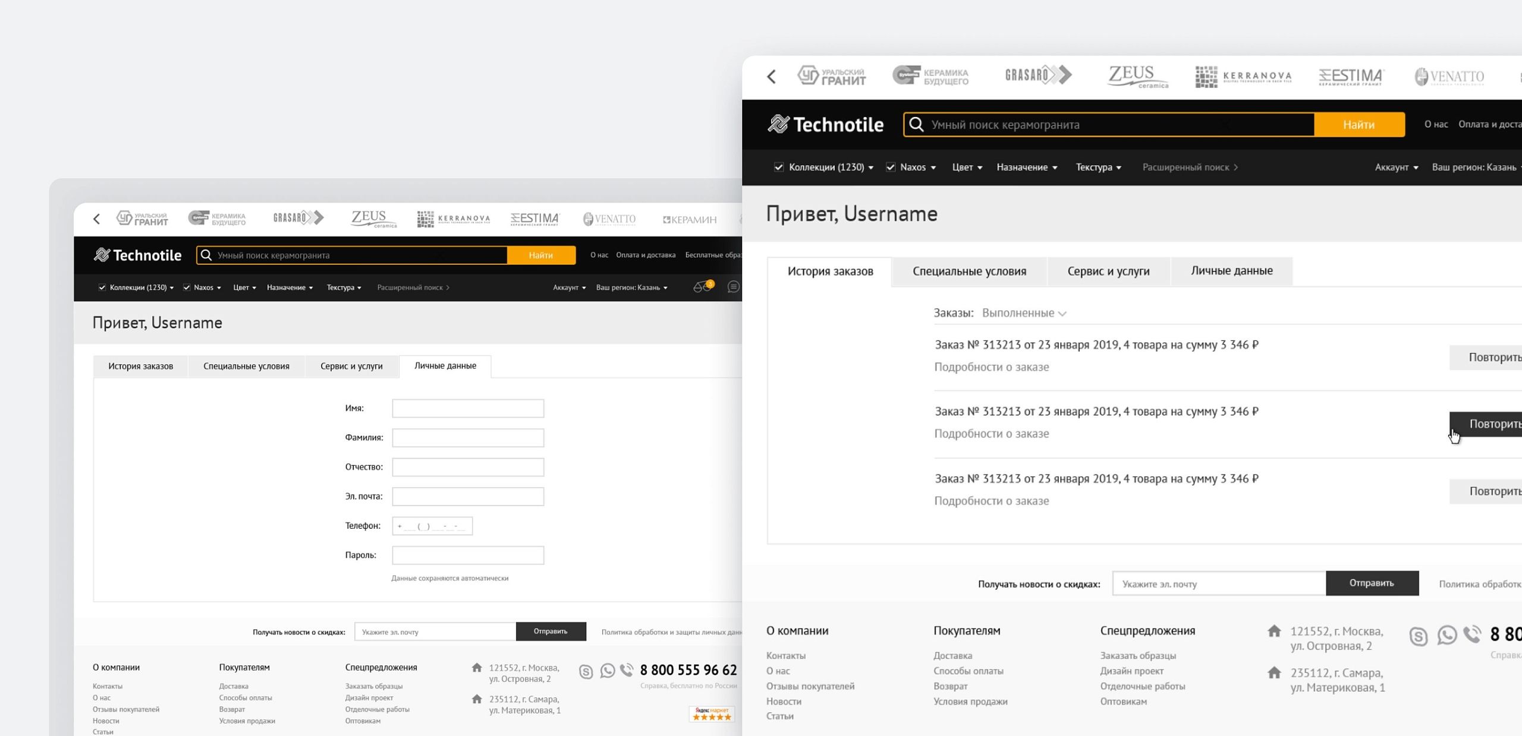Uncheck the Naxos checkbox in the larger right page
Viewport: 1522px width, 736px height.
click(891, 168)
